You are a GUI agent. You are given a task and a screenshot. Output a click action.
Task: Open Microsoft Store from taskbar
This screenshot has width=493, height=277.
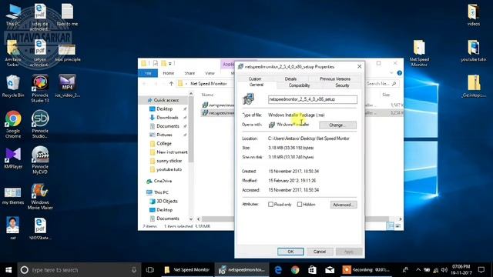312,270
